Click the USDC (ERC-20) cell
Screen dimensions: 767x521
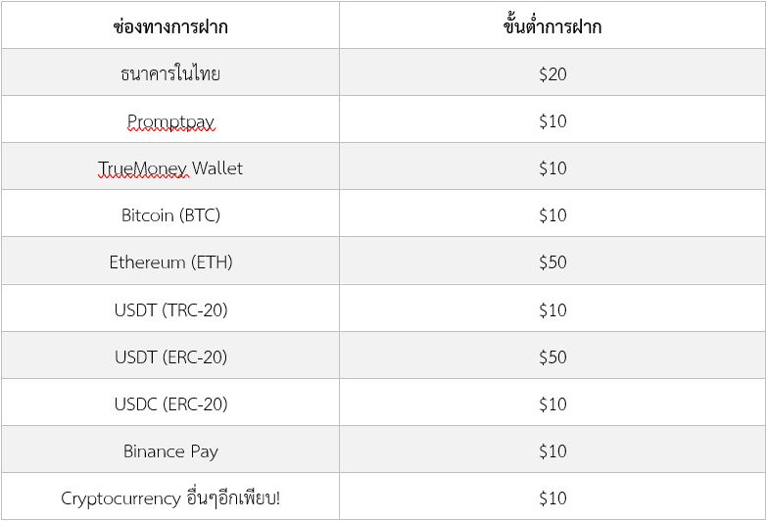coord(170,404)
